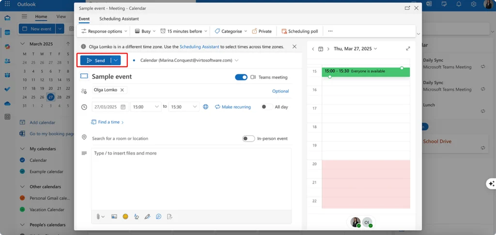Toggle Vacation Calendar visibility
This screenshot has height=235, width=496.
pos(22,209)
